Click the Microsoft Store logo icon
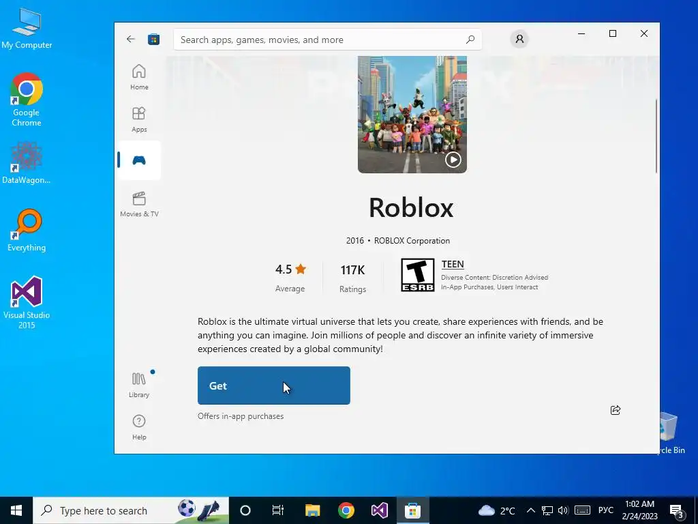 [x=153, y=39]
